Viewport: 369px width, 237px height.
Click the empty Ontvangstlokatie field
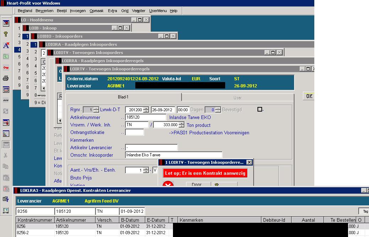(x=134, y=132)
